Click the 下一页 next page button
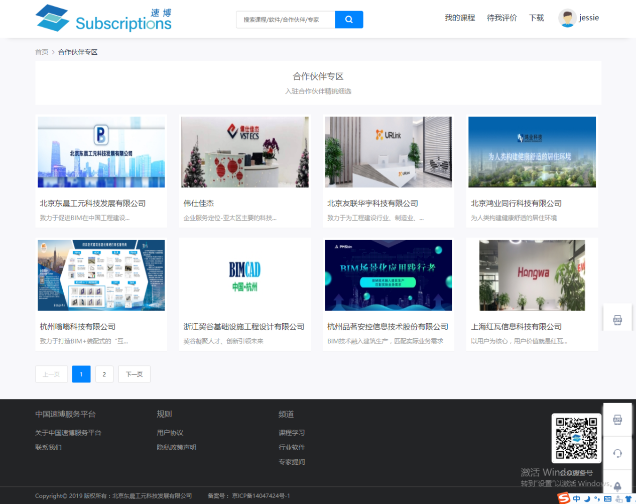 coord(134,374)
